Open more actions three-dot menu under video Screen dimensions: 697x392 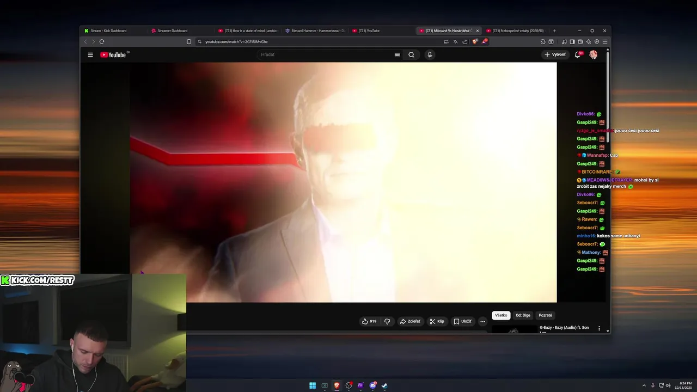pyautogui.click(x=482, y=321)
